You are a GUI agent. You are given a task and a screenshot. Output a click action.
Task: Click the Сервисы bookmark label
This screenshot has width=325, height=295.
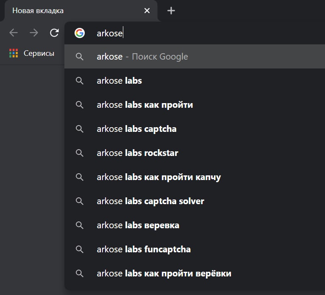click(39, 53)
